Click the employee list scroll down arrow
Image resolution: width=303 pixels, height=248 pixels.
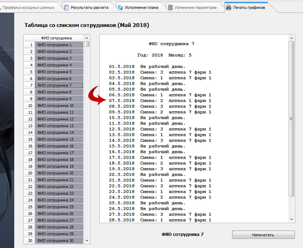tap(87, 241)
